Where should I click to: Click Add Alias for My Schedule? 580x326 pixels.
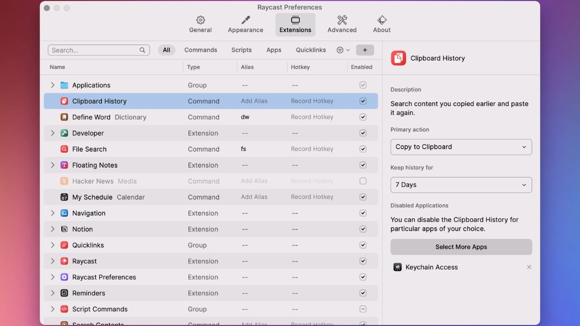254,197
